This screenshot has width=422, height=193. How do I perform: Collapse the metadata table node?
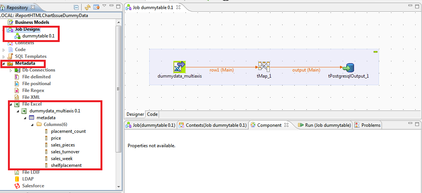tap(25, 118)
